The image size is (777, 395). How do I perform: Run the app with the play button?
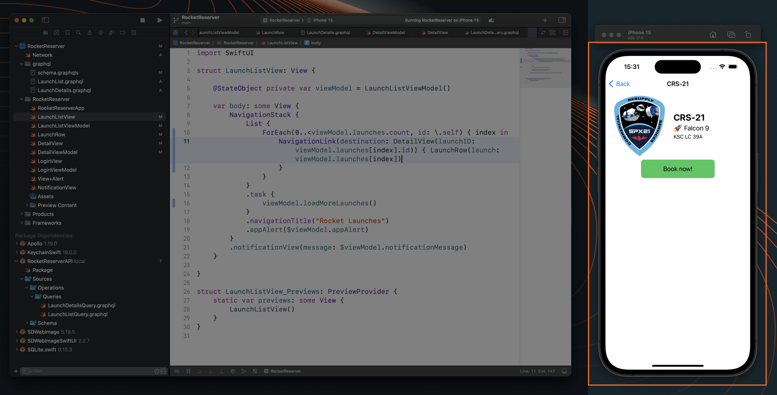[159, 19]
